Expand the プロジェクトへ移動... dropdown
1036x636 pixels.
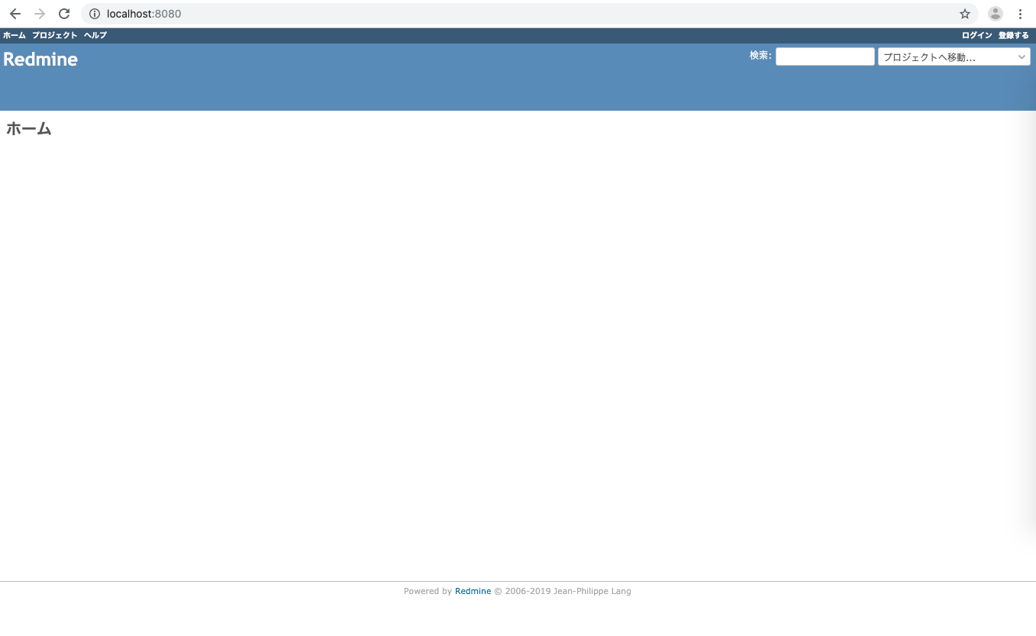[954, 56]
